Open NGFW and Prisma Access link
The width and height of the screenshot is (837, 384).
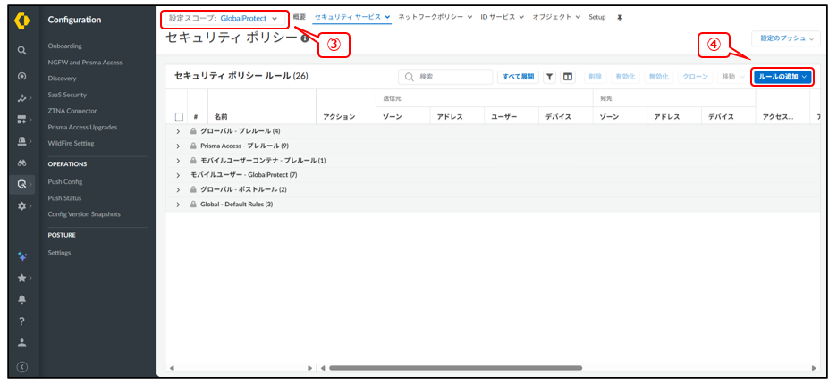pos(85,63)
